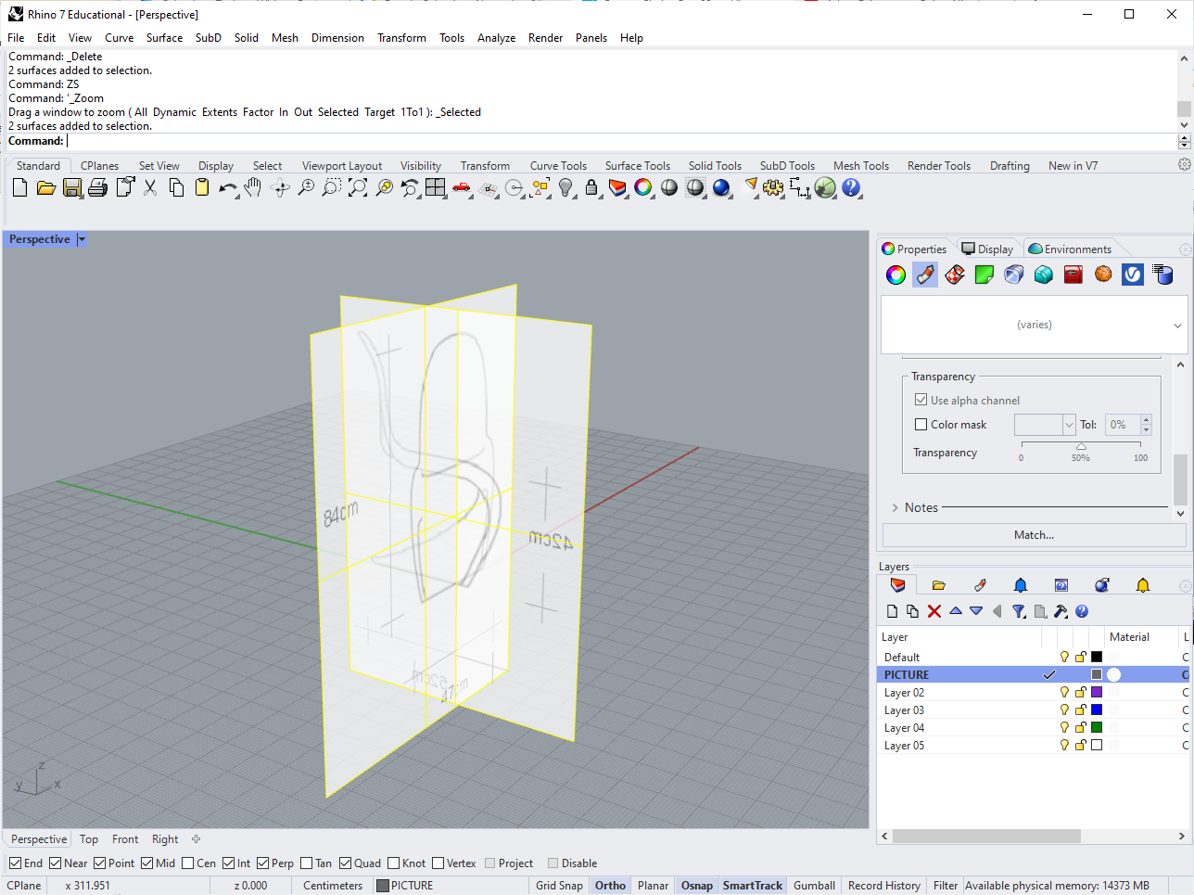Click the Zoom Window icon
The image size is (1194, 895).
(332, 188)
